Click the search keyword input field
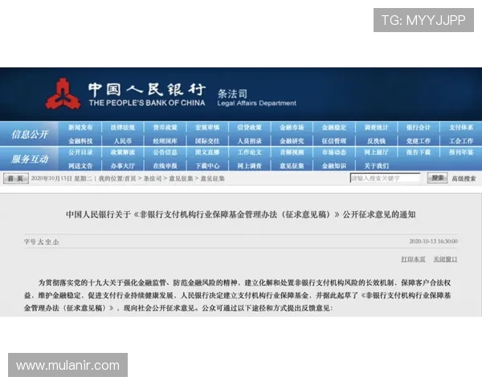 [x=385, y=178]
